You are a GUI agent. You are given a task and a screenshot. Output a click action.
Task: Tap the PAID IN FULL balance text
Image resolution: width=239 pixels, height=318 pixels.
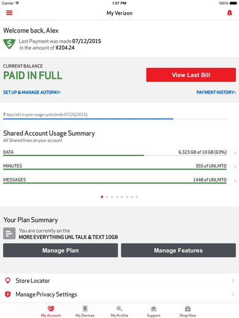pos(32,75)
